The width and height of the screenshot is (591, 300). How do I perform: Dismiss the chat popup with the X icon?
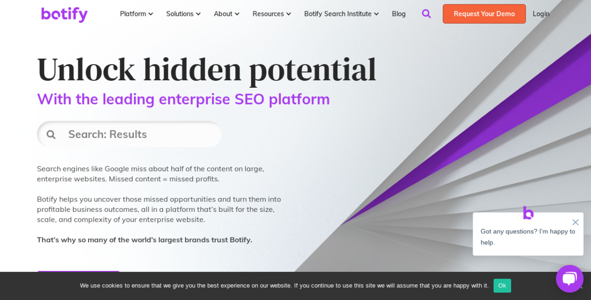[575, 222]
